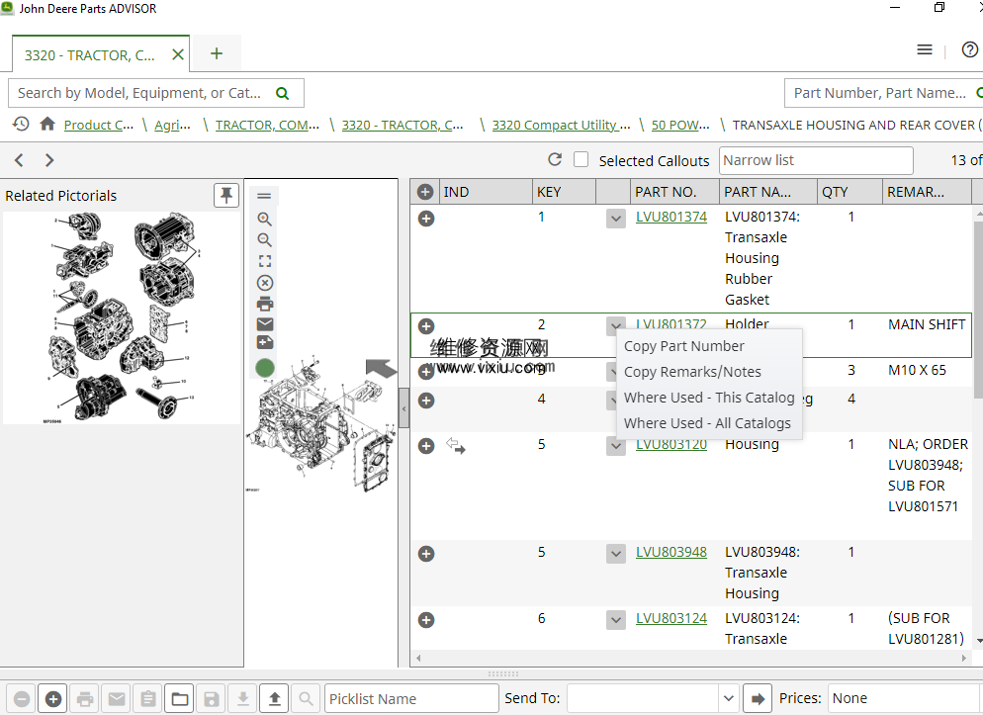The height and width of the screenshot is (715, 983).
Task: Expand the options arrow for LVU803120
Action: pyautogui.click(x=616, y=446)
